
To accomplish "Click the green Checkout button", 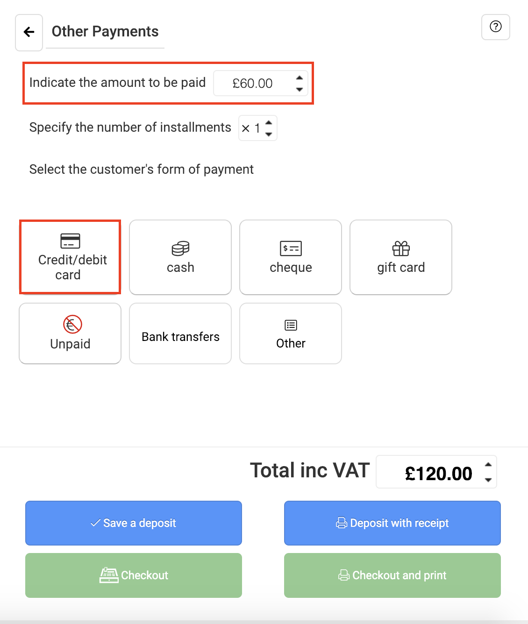I will 134,575.
